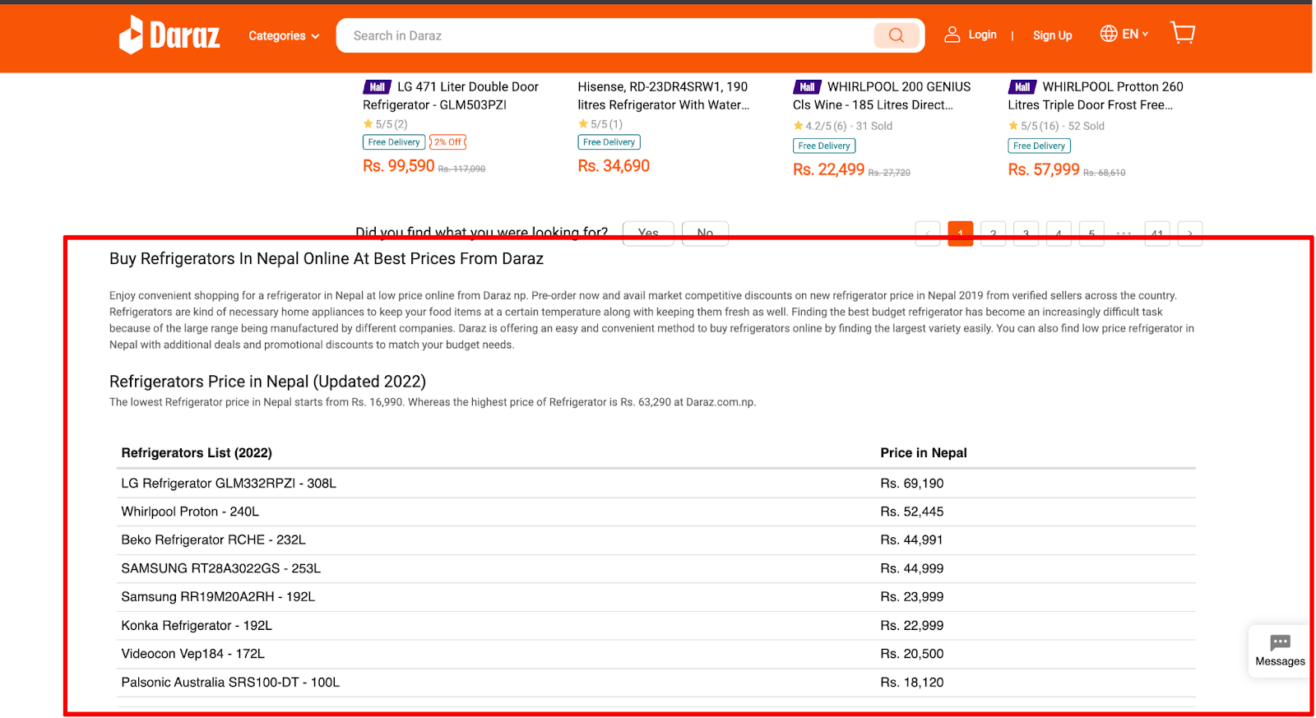Screen dimensions: 1316x718
Task: Select row Videocon Vep184 - 172L
Action: point(656,654)
